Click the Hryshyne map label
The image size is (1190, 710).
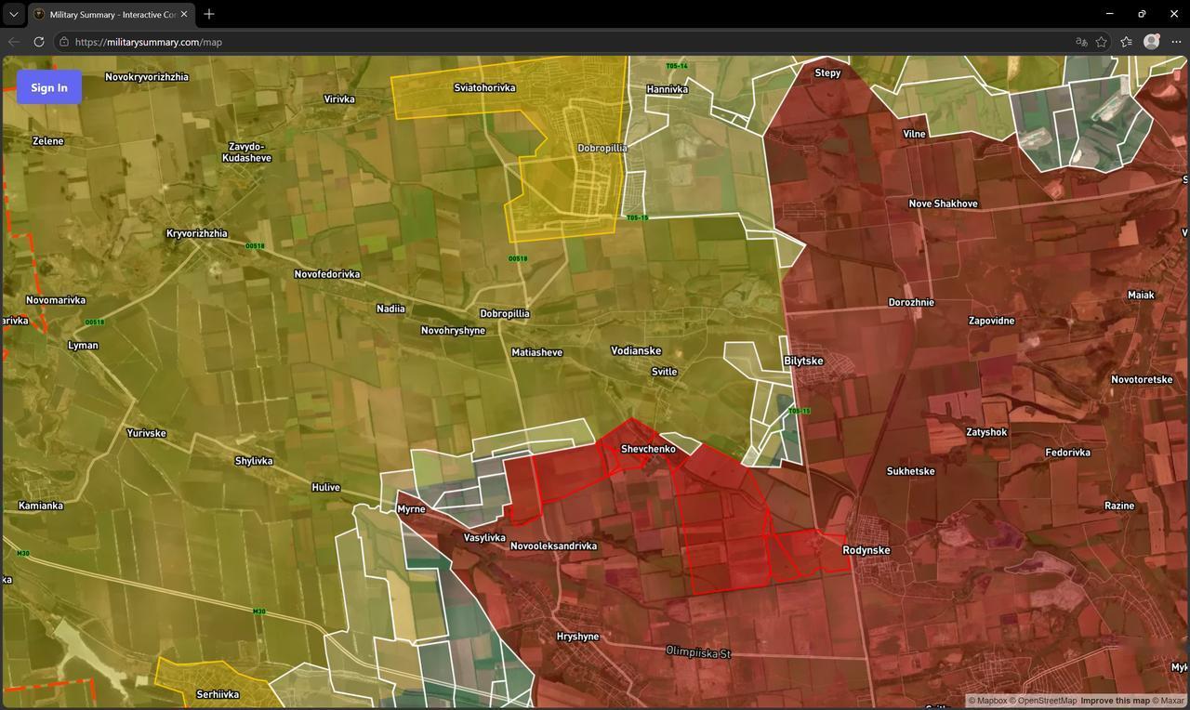[577, 637]
